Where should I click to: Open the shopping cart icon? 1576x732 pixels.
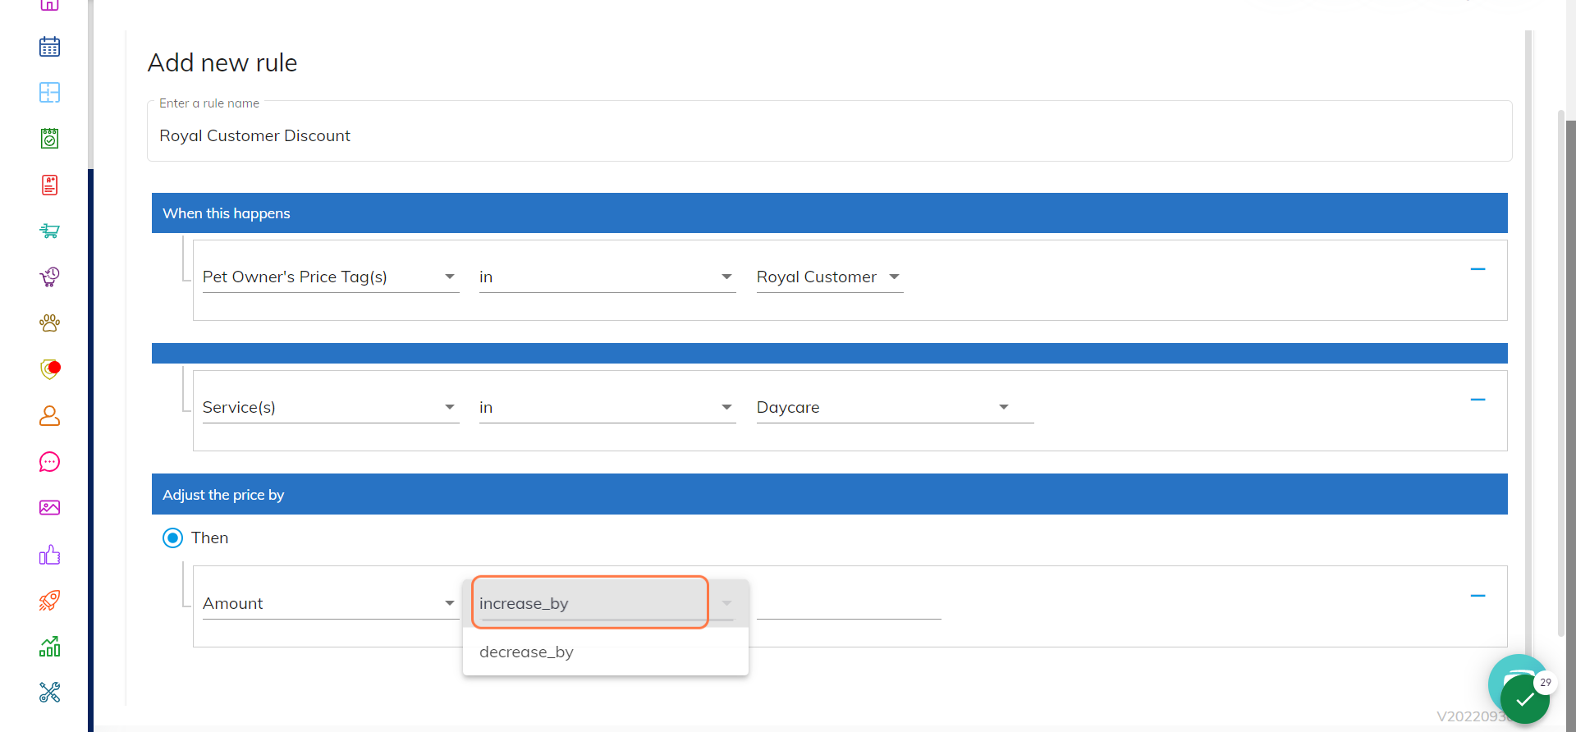pos(49,231)
